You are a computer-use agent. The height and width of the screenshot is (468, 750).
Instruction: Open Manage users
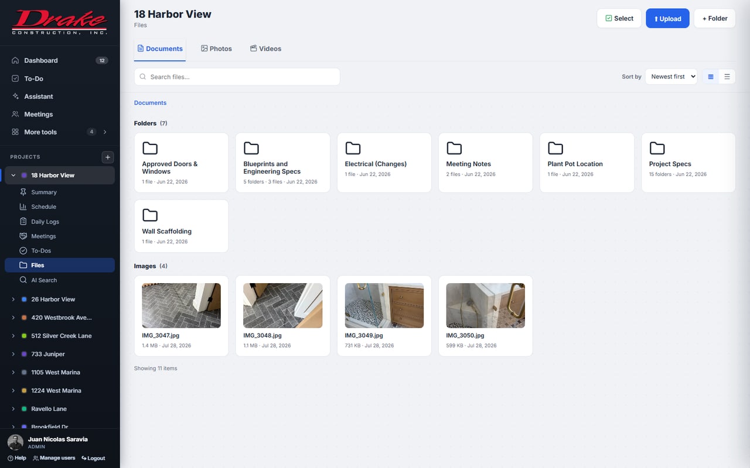tap(54, 458)
